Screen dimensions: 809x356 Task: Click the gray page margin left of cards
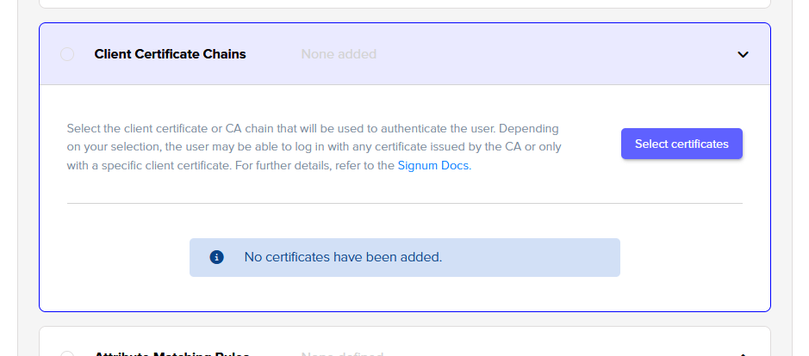click(9, 172)
